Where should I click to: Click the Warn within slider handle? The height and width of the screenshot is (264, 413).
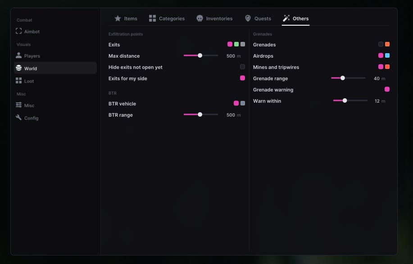(345, 100)
